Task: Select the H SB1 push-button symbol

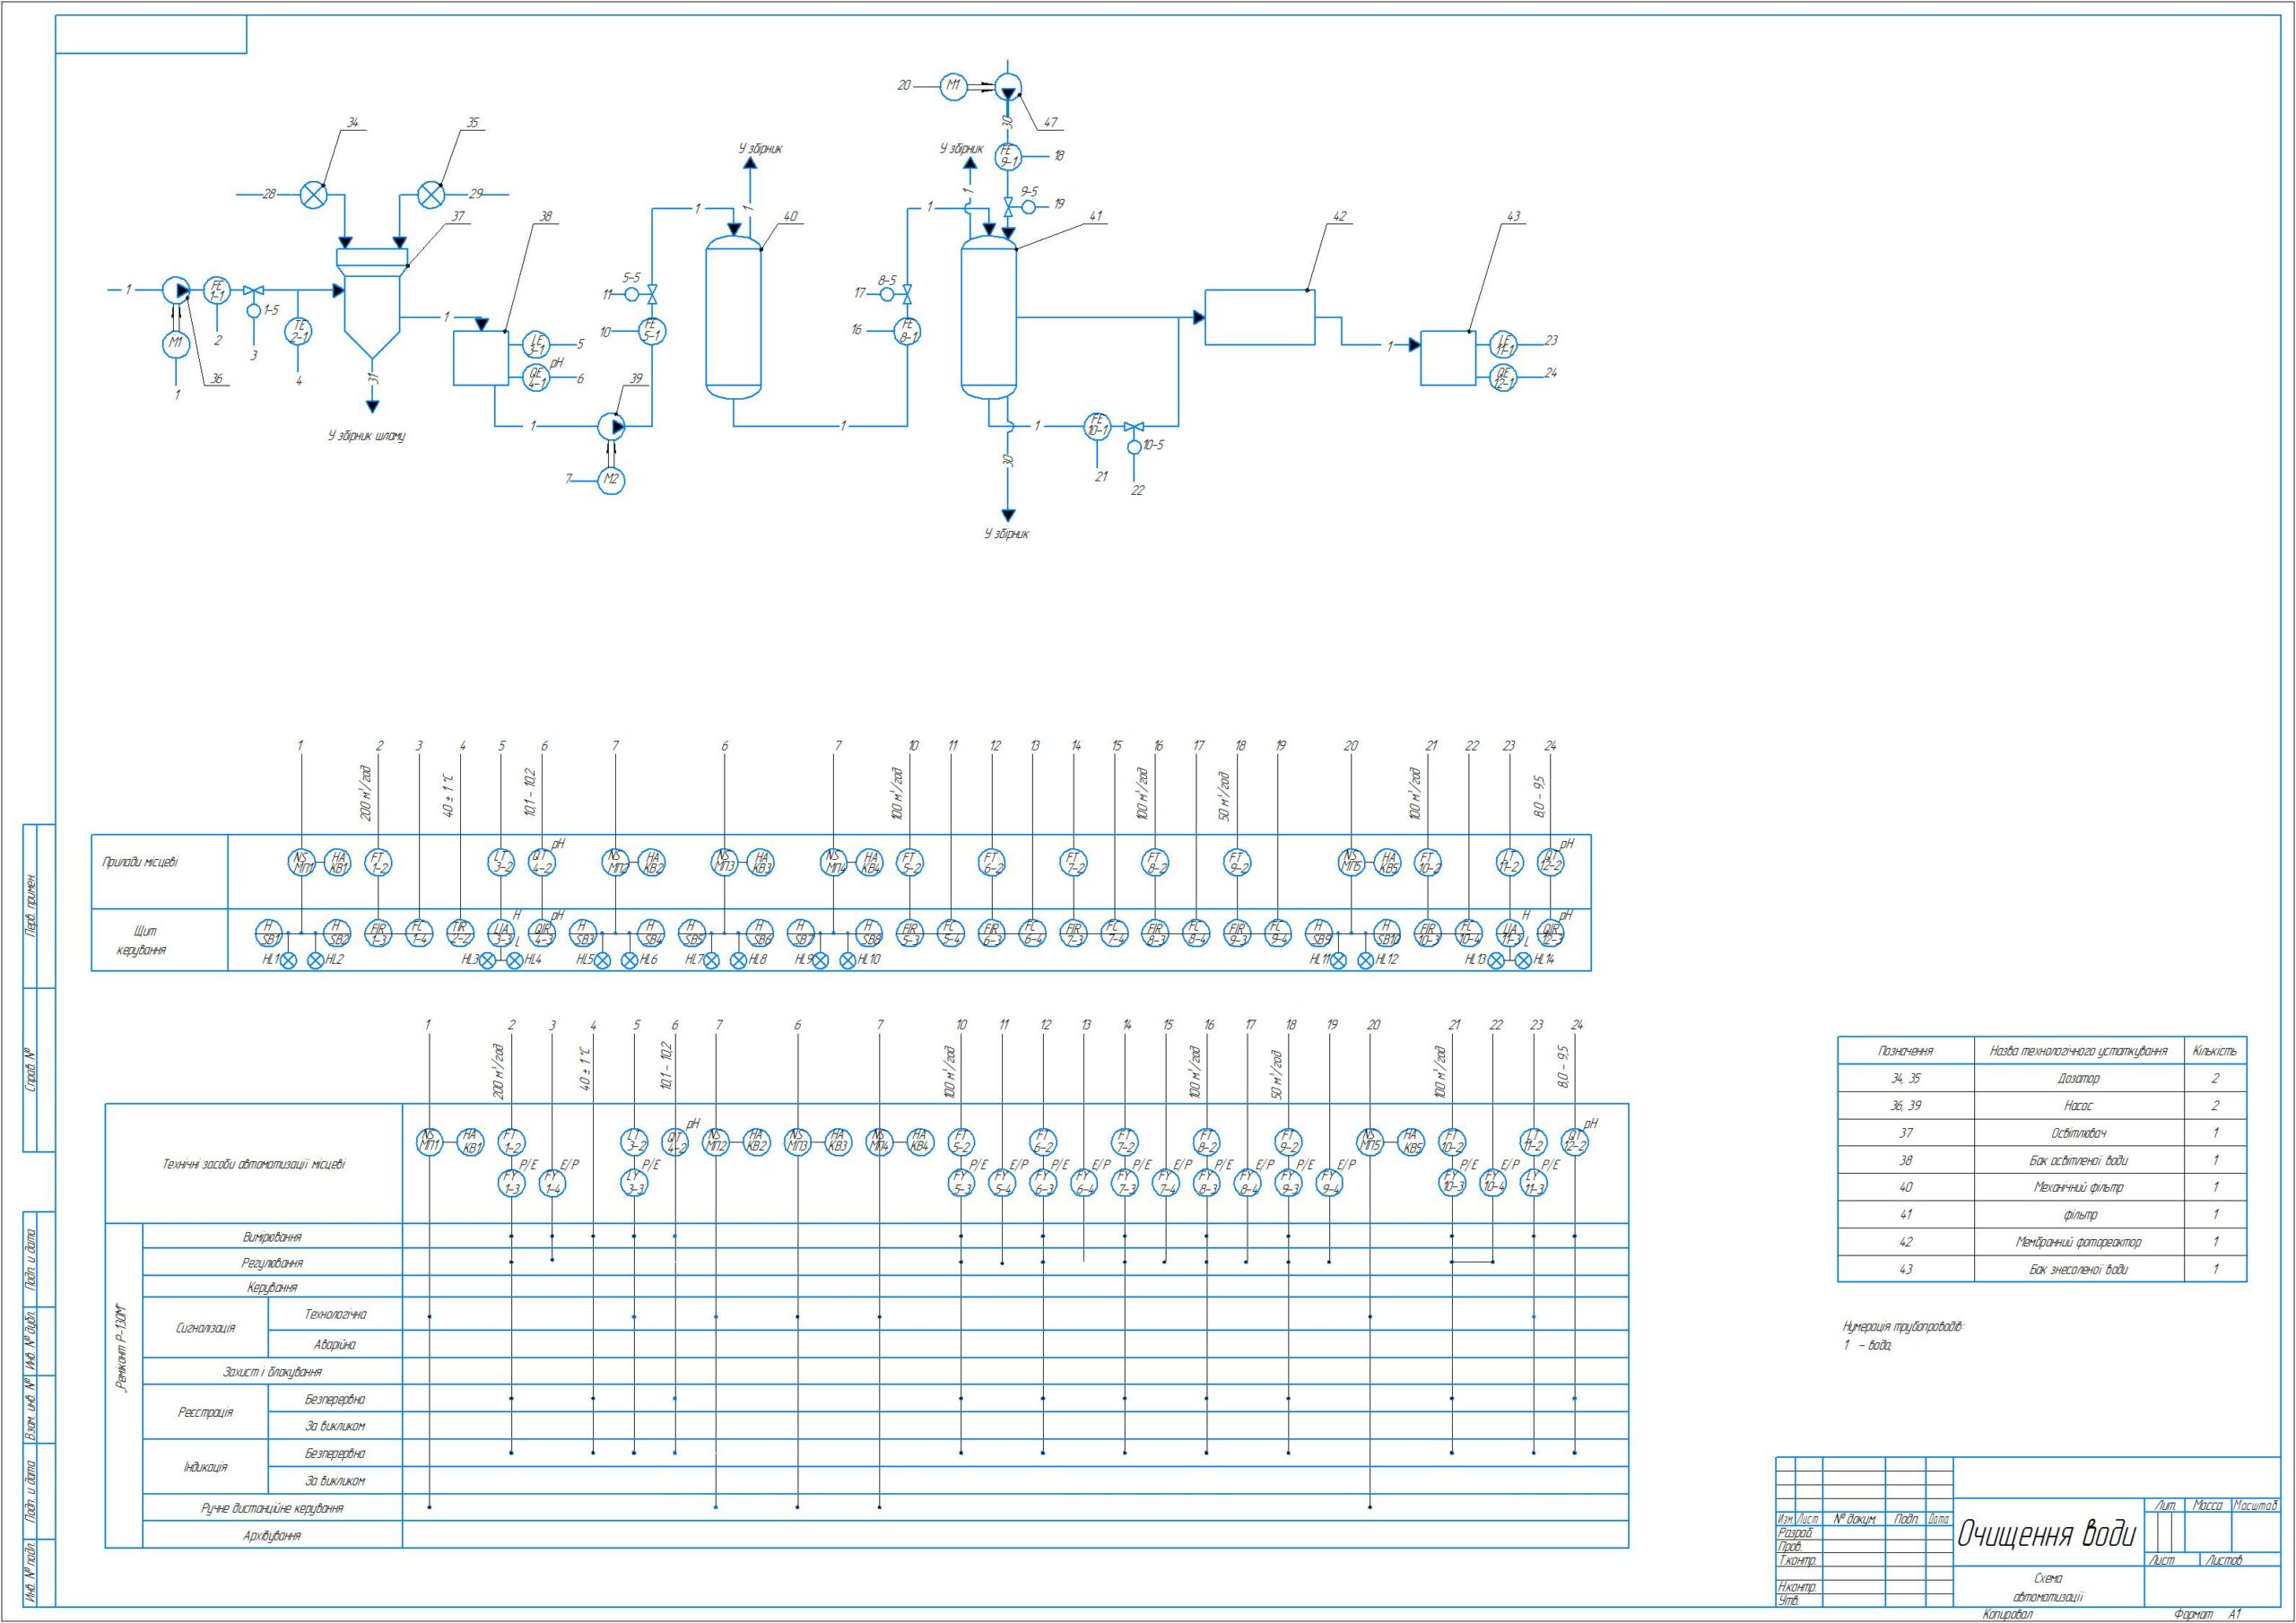Action: tap(268, 933)
